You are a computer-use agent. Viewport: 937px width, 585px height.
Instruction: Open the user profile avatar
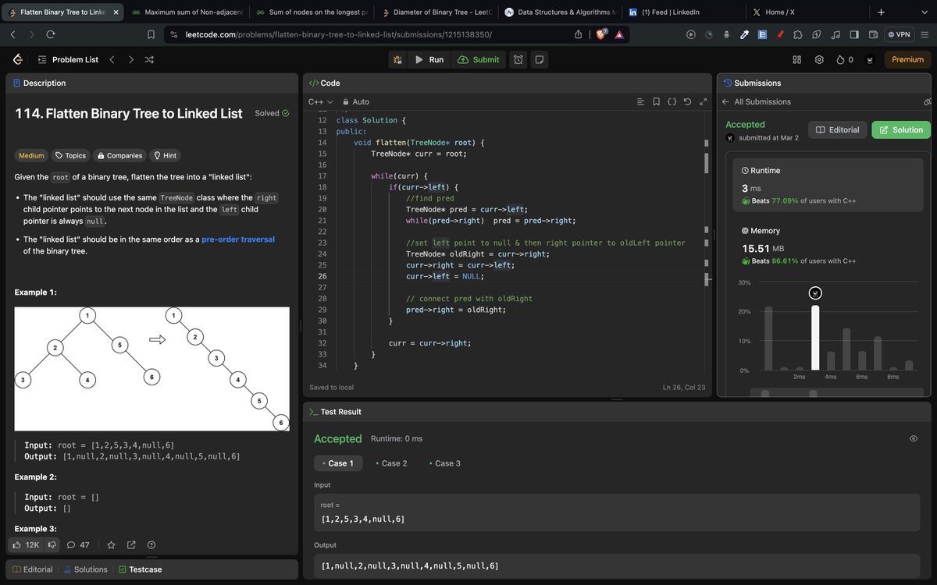tap(869, 60)
